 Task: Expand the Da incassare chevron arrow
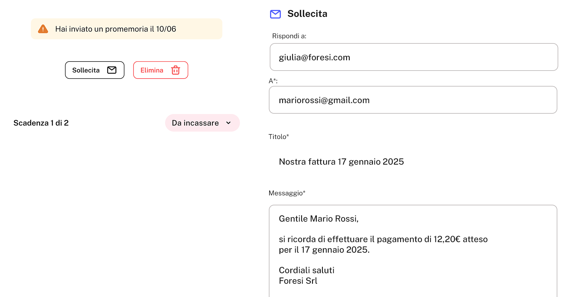click(x=228, y=123)
